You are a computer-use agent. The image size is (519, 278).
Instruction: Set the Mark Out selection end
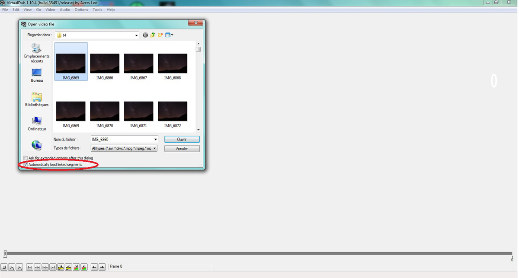pos(102,267)
